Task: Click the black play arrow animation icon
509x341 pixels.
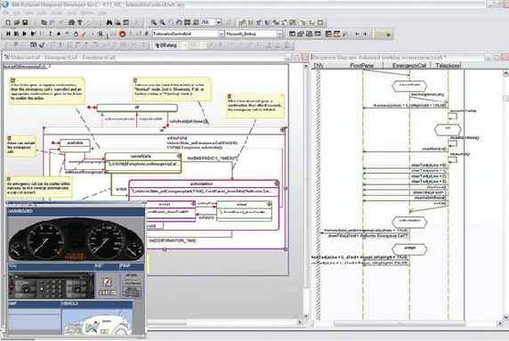Action: 25,34
